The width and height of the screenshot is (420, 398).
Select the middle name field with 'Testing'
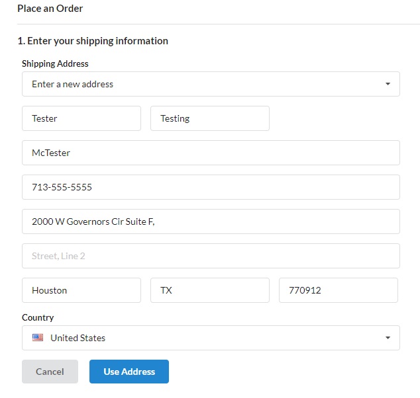[x=209, y=119]
